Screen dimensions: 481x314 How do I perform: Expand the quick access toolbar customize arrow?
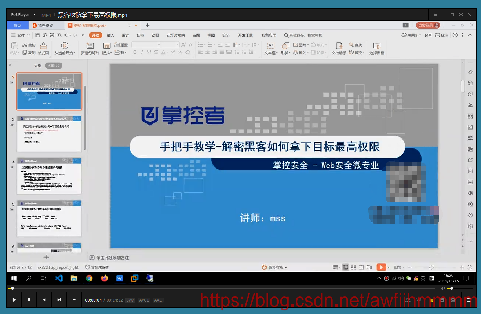[83, 35]
